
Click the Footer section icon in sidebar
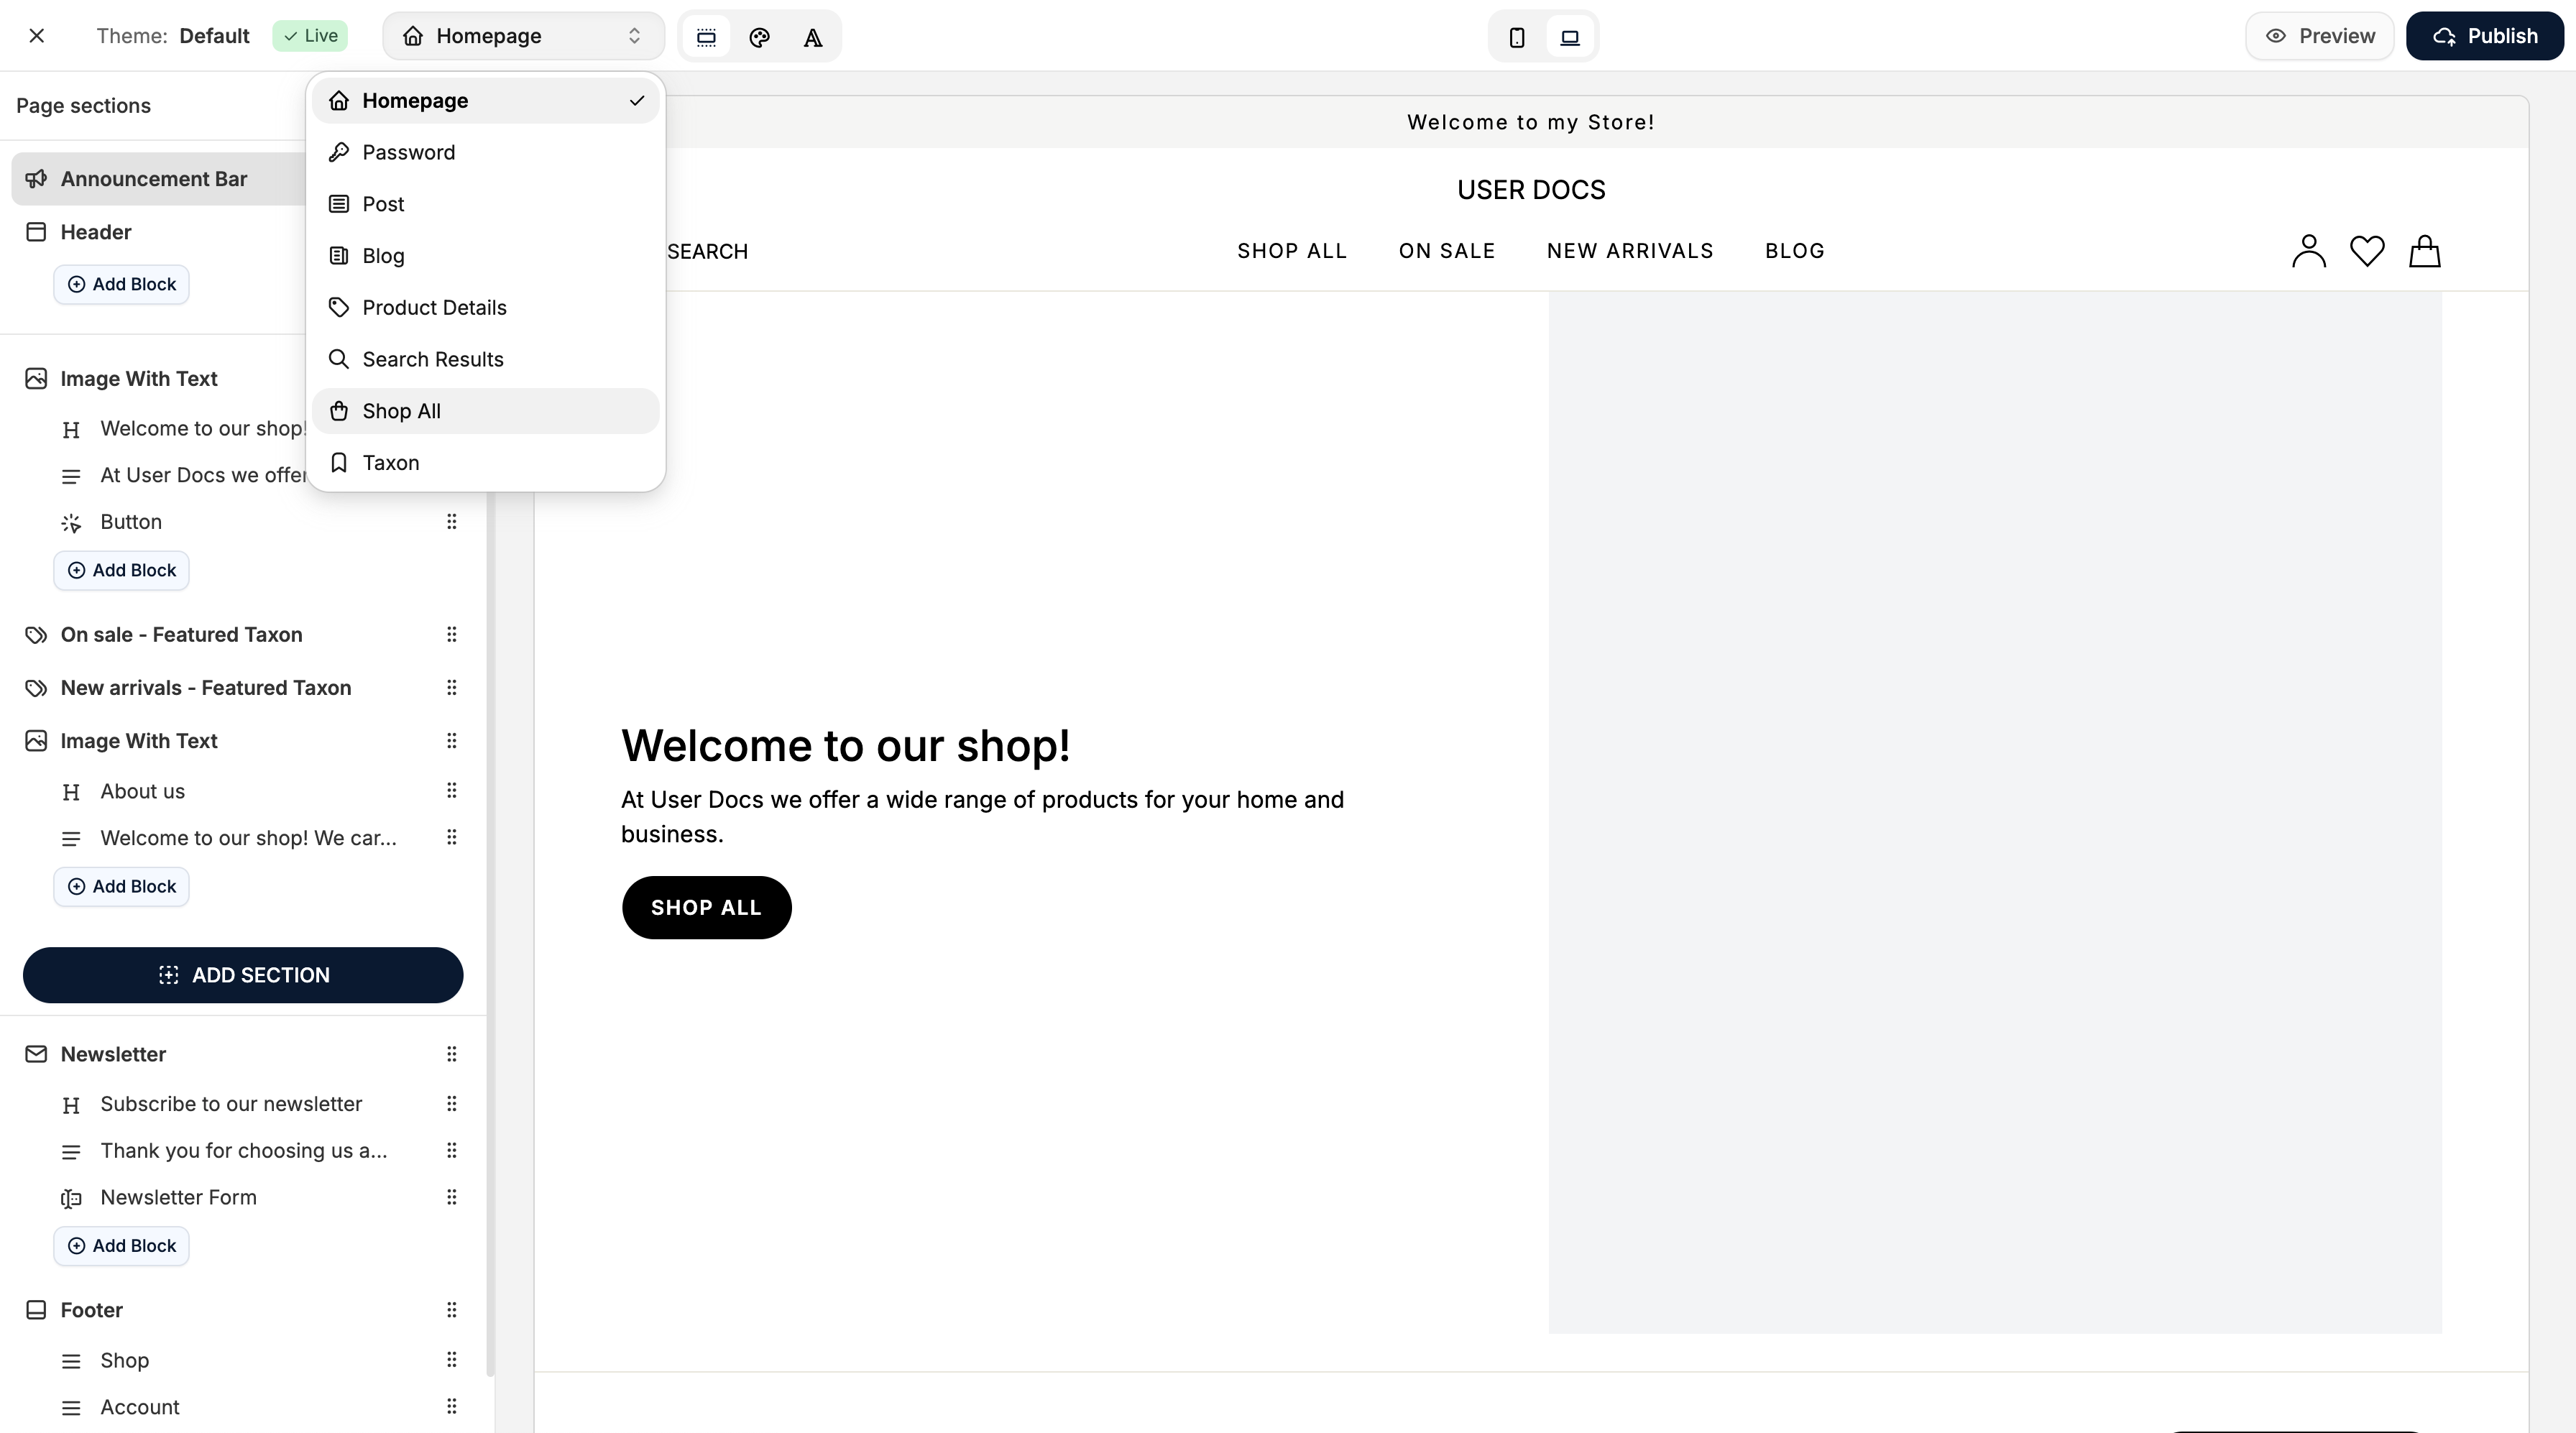(36, 1309)
